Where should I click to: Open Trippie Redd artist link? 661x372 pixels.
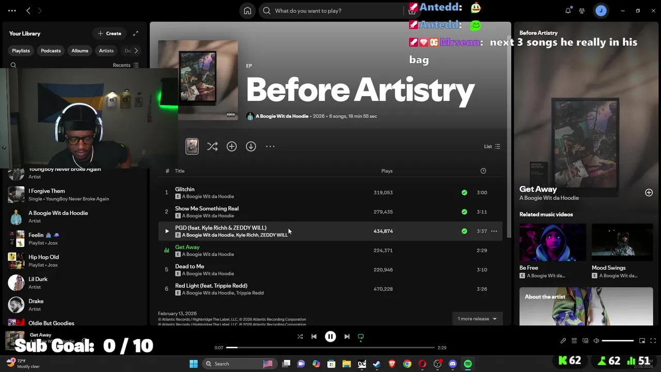(x=250, y=293)
